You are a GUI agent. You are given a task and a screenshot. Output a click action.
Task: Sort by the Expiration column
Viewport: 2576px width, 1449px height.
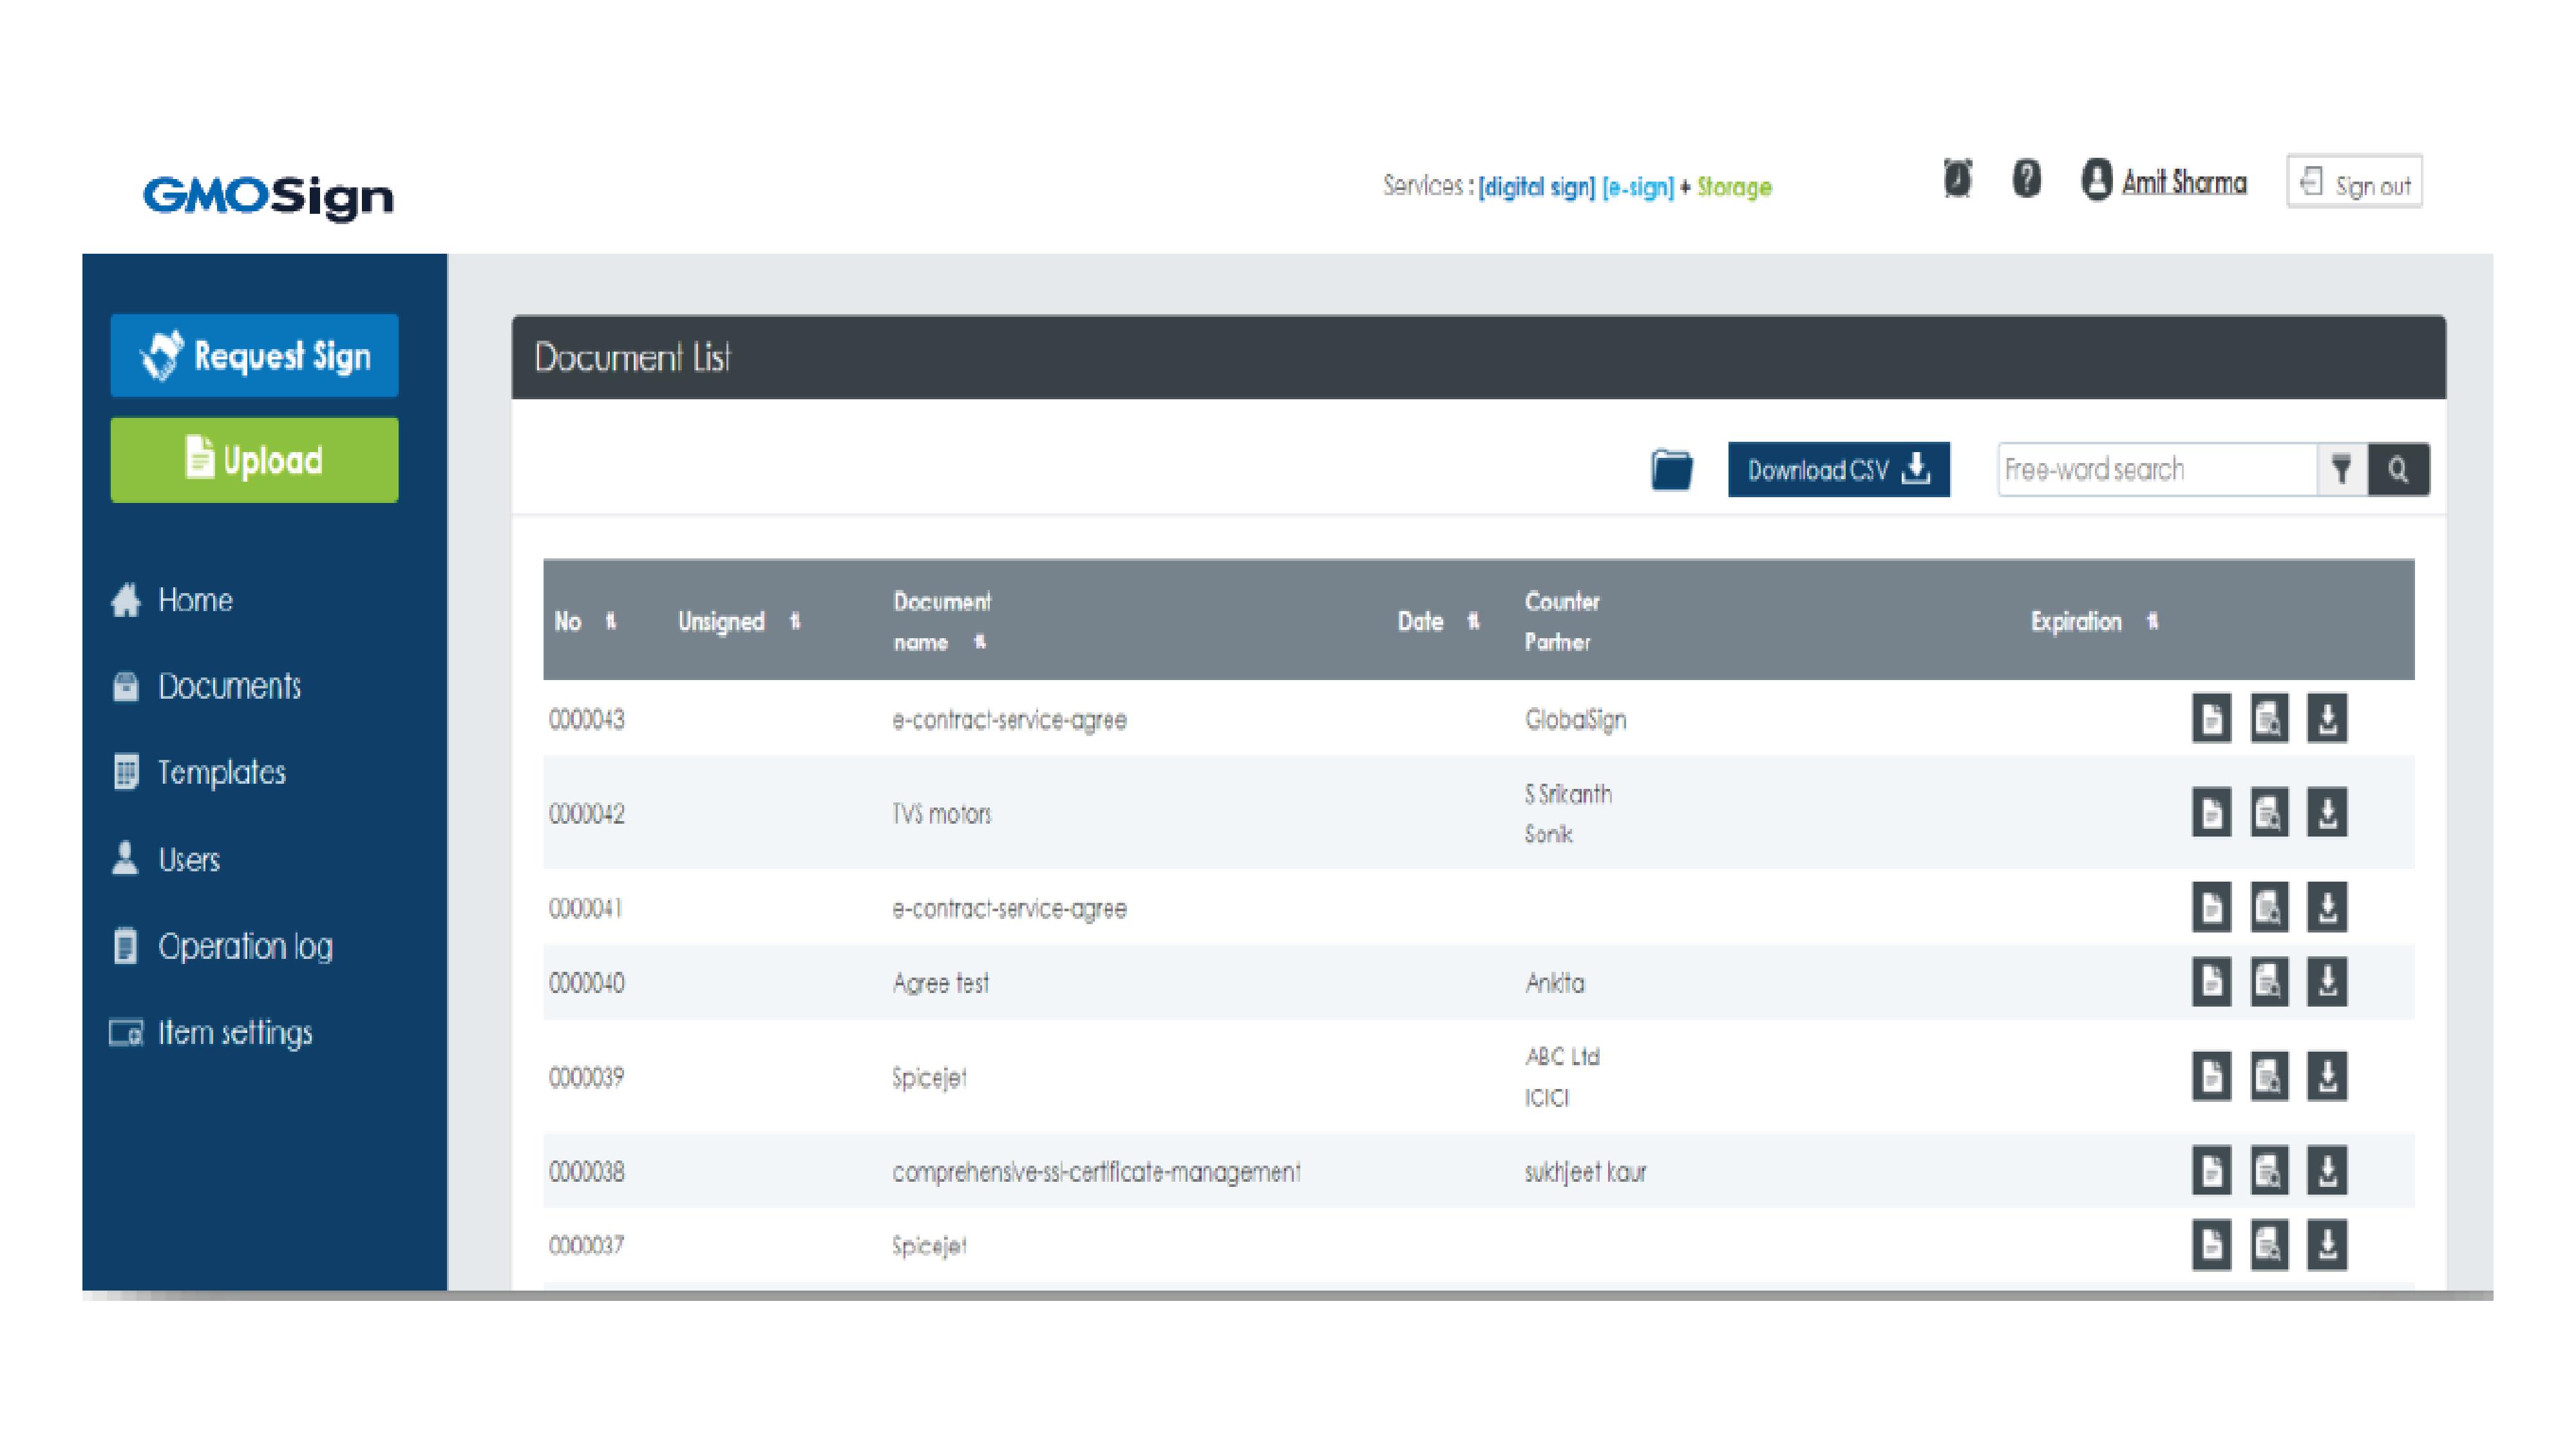pos(2152,622)
